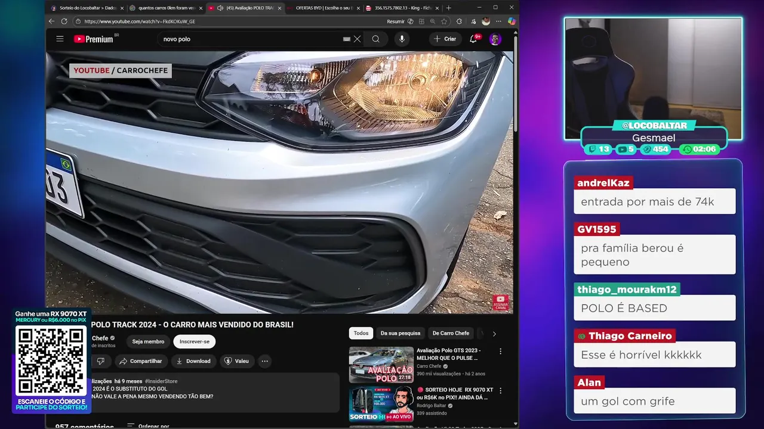Click the browser address bar URL
764x429 pixels.
140,21
